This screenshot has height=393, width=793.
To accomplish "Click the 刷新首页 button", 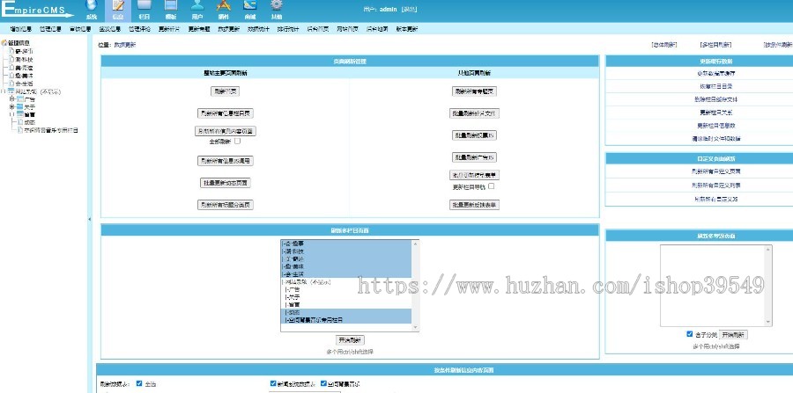I will [225, 91].
